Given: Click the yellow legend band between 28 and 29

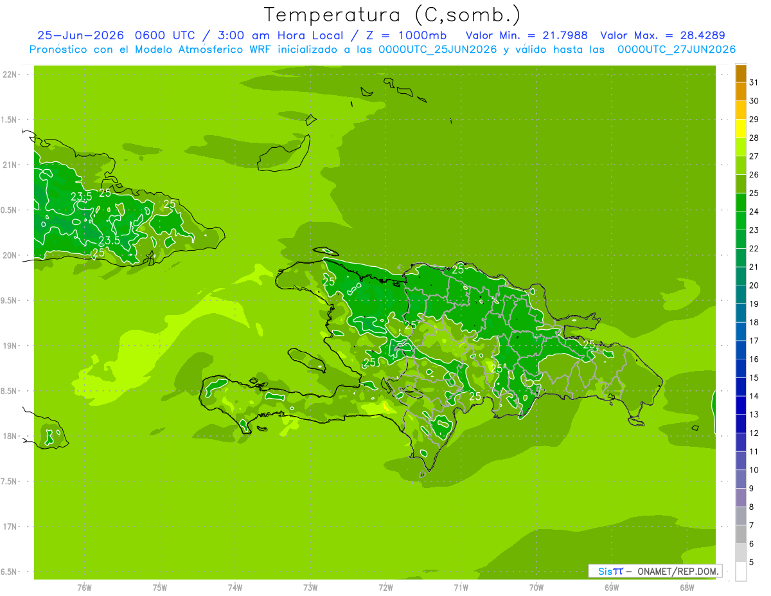Looking at the screenshot, I should tap(741, 129).
